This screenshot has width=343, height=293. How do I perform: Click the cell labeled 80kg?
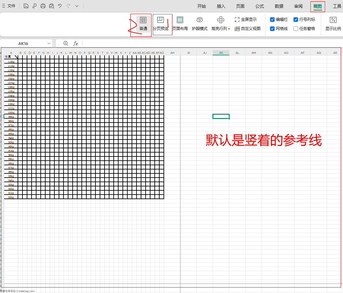click(11, 198)
